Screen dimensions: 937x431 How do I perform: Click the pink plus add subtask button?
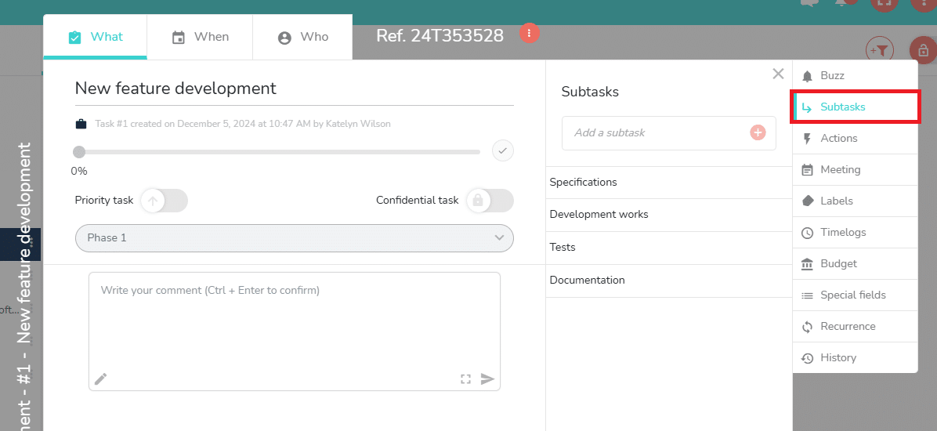758,132
